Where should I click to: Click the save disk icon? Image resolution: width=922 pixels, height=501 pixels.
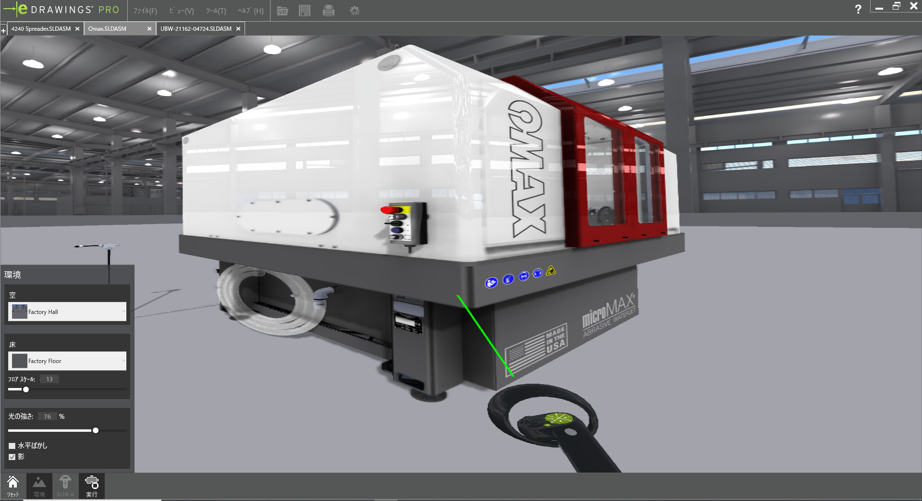[x=305, y=11]
